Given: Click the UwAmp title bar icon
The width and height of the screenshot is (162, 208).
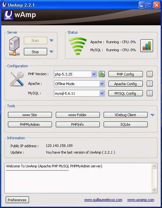Looking at the screenshot, I should tap(4, 5).
